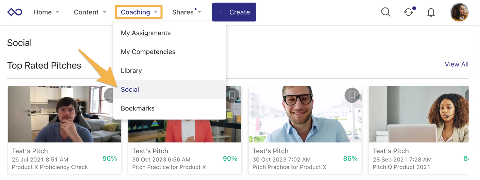This screenshot has width=480, height=180.
Task: Collapse the Coaching dropdown menu
Action: [x=139, y=12]
